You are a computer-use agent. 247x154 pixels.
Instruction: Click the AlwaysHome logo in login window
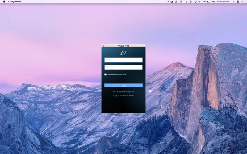point(123,53)
